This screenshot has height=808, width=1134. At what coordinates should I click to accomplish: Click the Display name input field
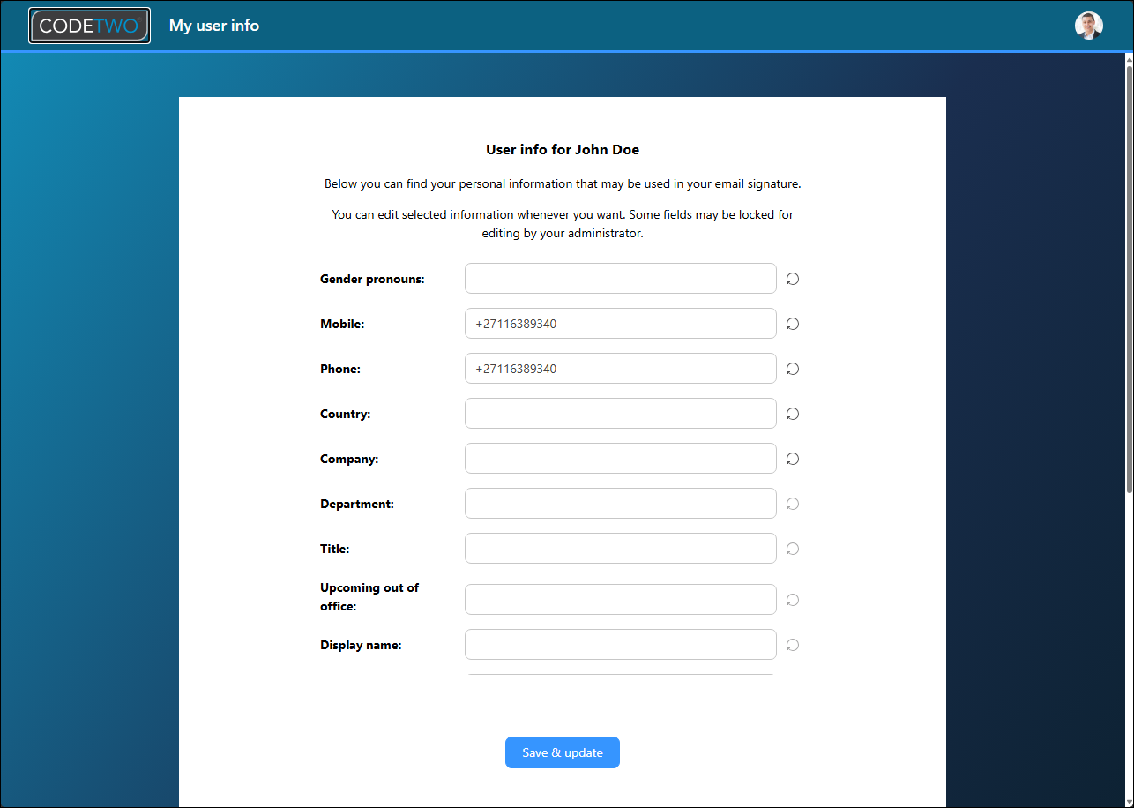tap(620, 645)
